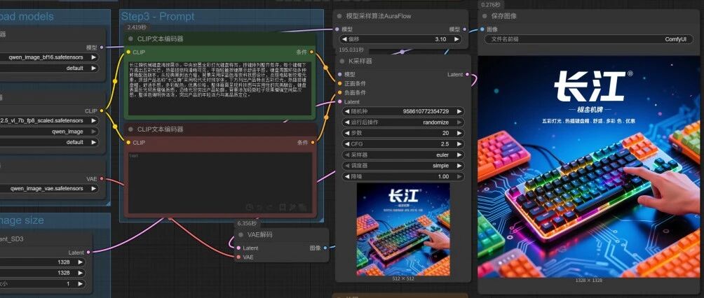Click the Latent input port on K采样器

(x=339, y=101)
